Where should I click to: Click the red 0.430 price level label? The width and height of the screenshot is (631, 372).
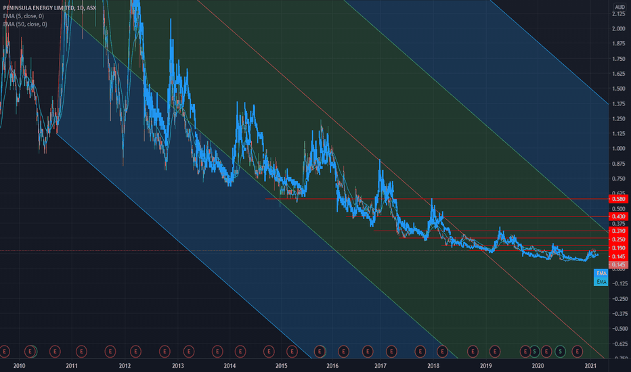pos(619,216)
